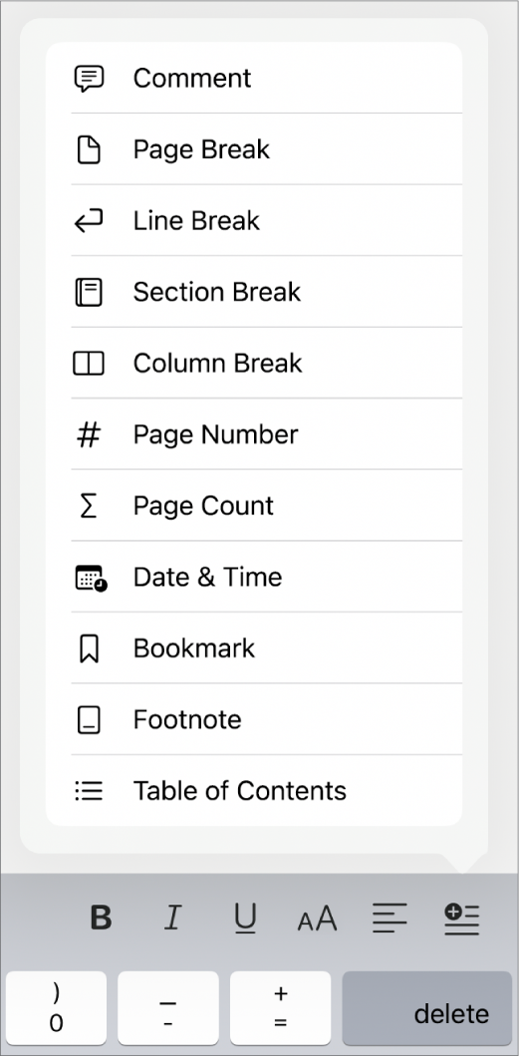This screenshot has width=521, height=1057.
Task: Toggle Bold formatting in the toolbar
Action: point(101,919)
